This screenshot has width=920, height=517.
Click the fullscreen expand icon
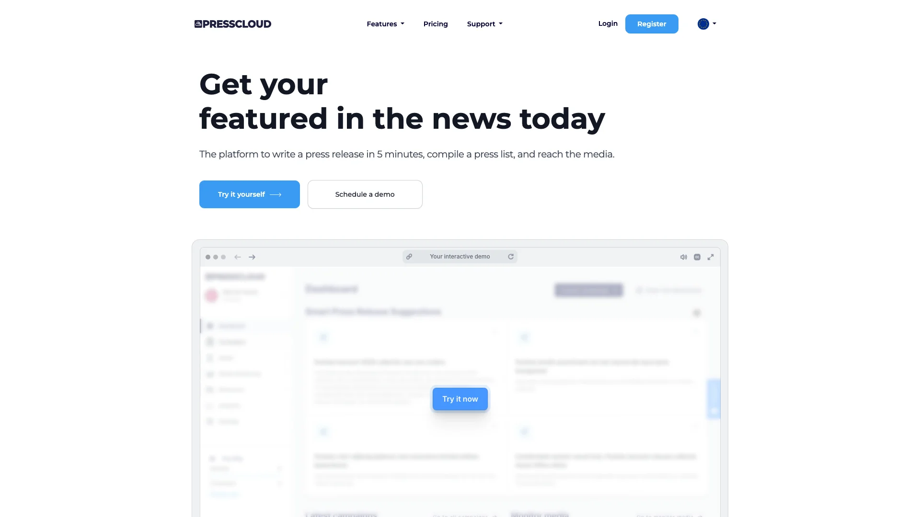[711, 257]
